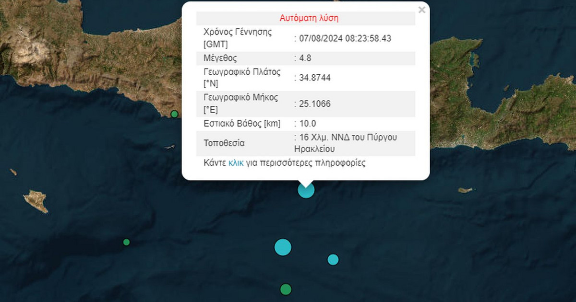The height and width of the screenshot is (302, 576).
Task: Select the green marker in the southwestern sea
Action: 126,242
